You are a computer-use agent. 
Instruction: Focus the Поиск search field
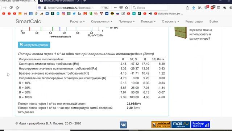pos(150,8)
